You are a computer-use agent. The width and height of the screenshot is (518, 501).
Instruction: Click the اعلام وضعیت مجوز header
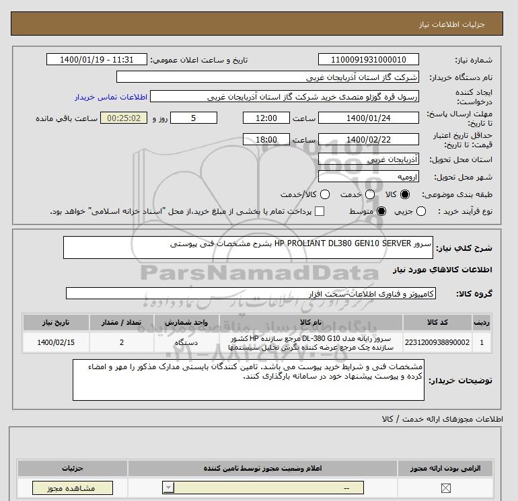coord(262,468)
